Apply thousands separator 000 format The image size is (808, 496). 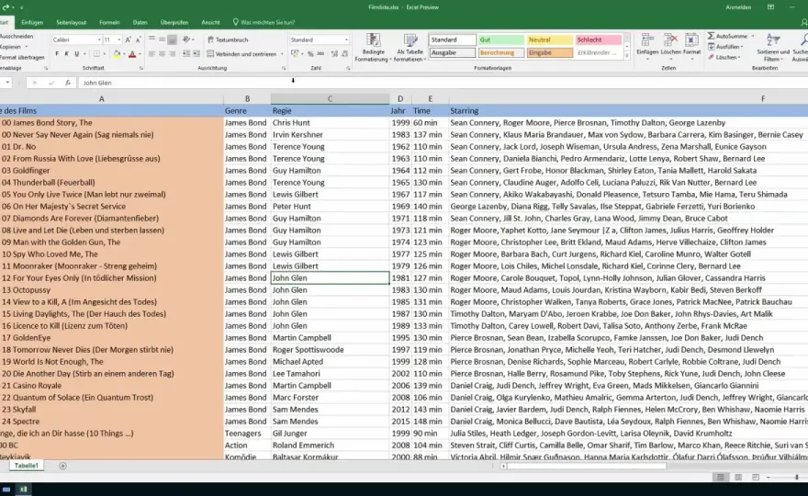320,53
